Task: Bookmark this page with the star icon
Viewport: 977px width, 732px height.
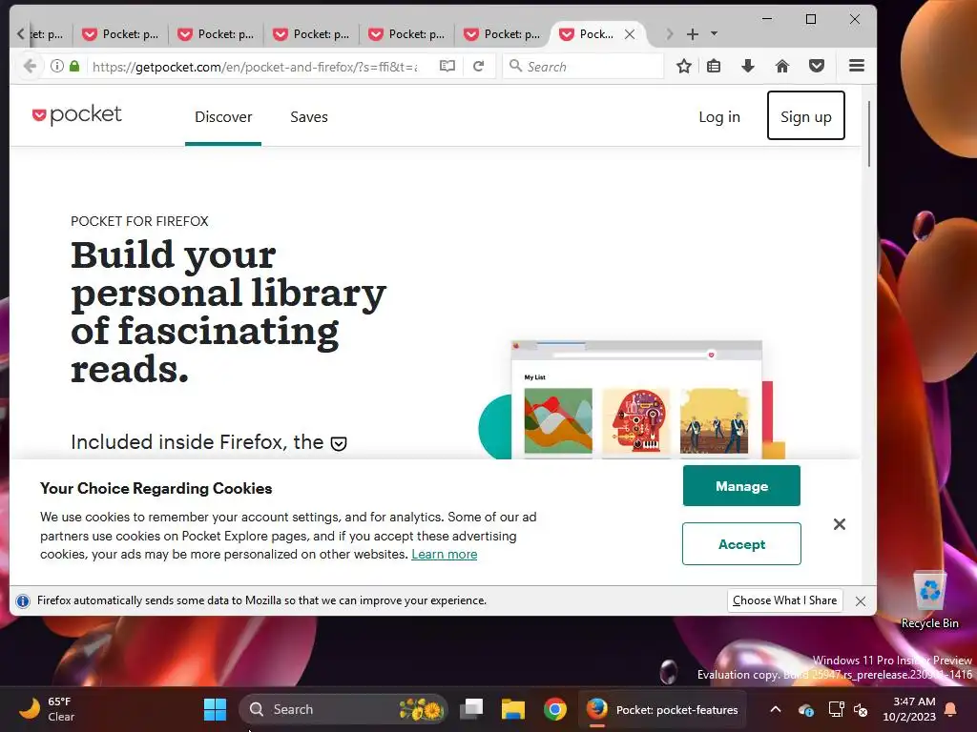Action: pyautogui.click(x=684, y=66)
